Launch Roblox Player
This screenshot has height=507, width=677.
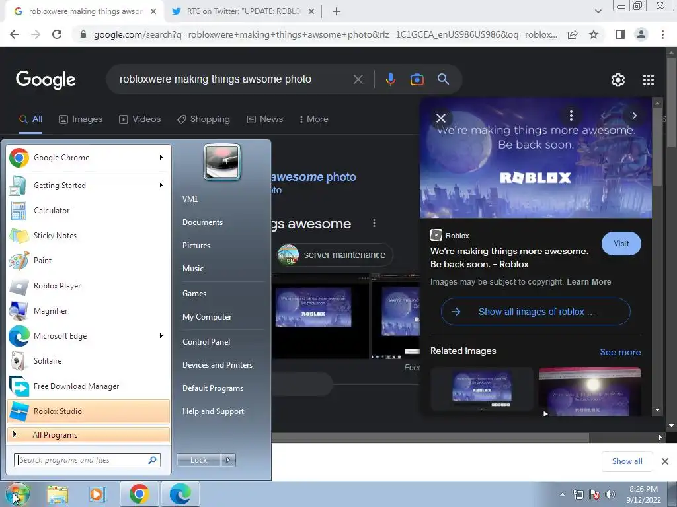tap(89, 286)
